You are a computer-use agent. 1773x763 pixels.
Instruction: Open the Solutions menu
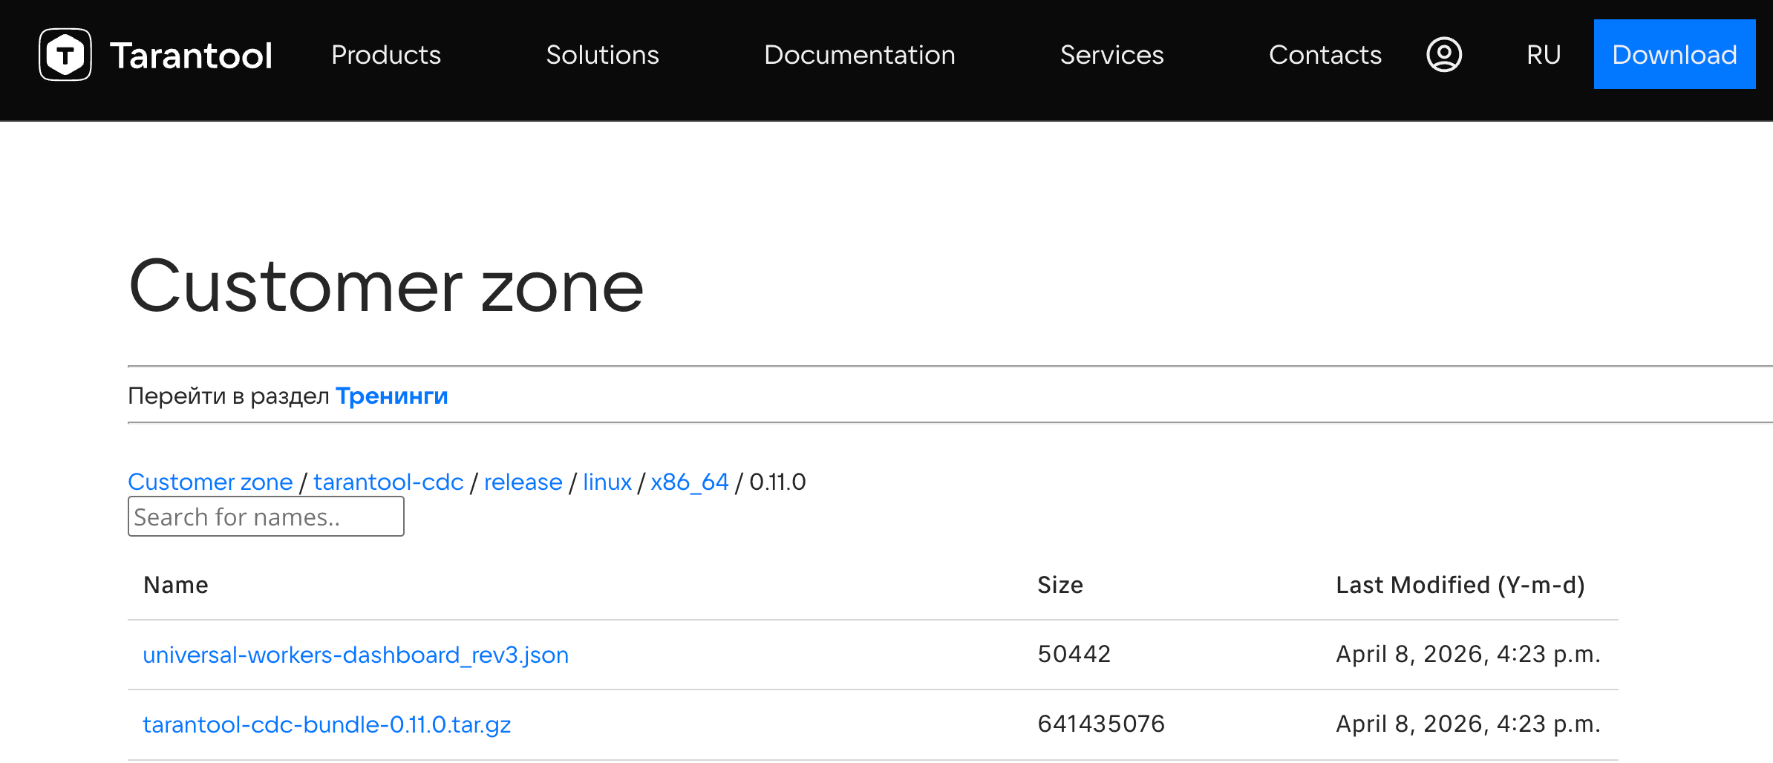point(602,55)
